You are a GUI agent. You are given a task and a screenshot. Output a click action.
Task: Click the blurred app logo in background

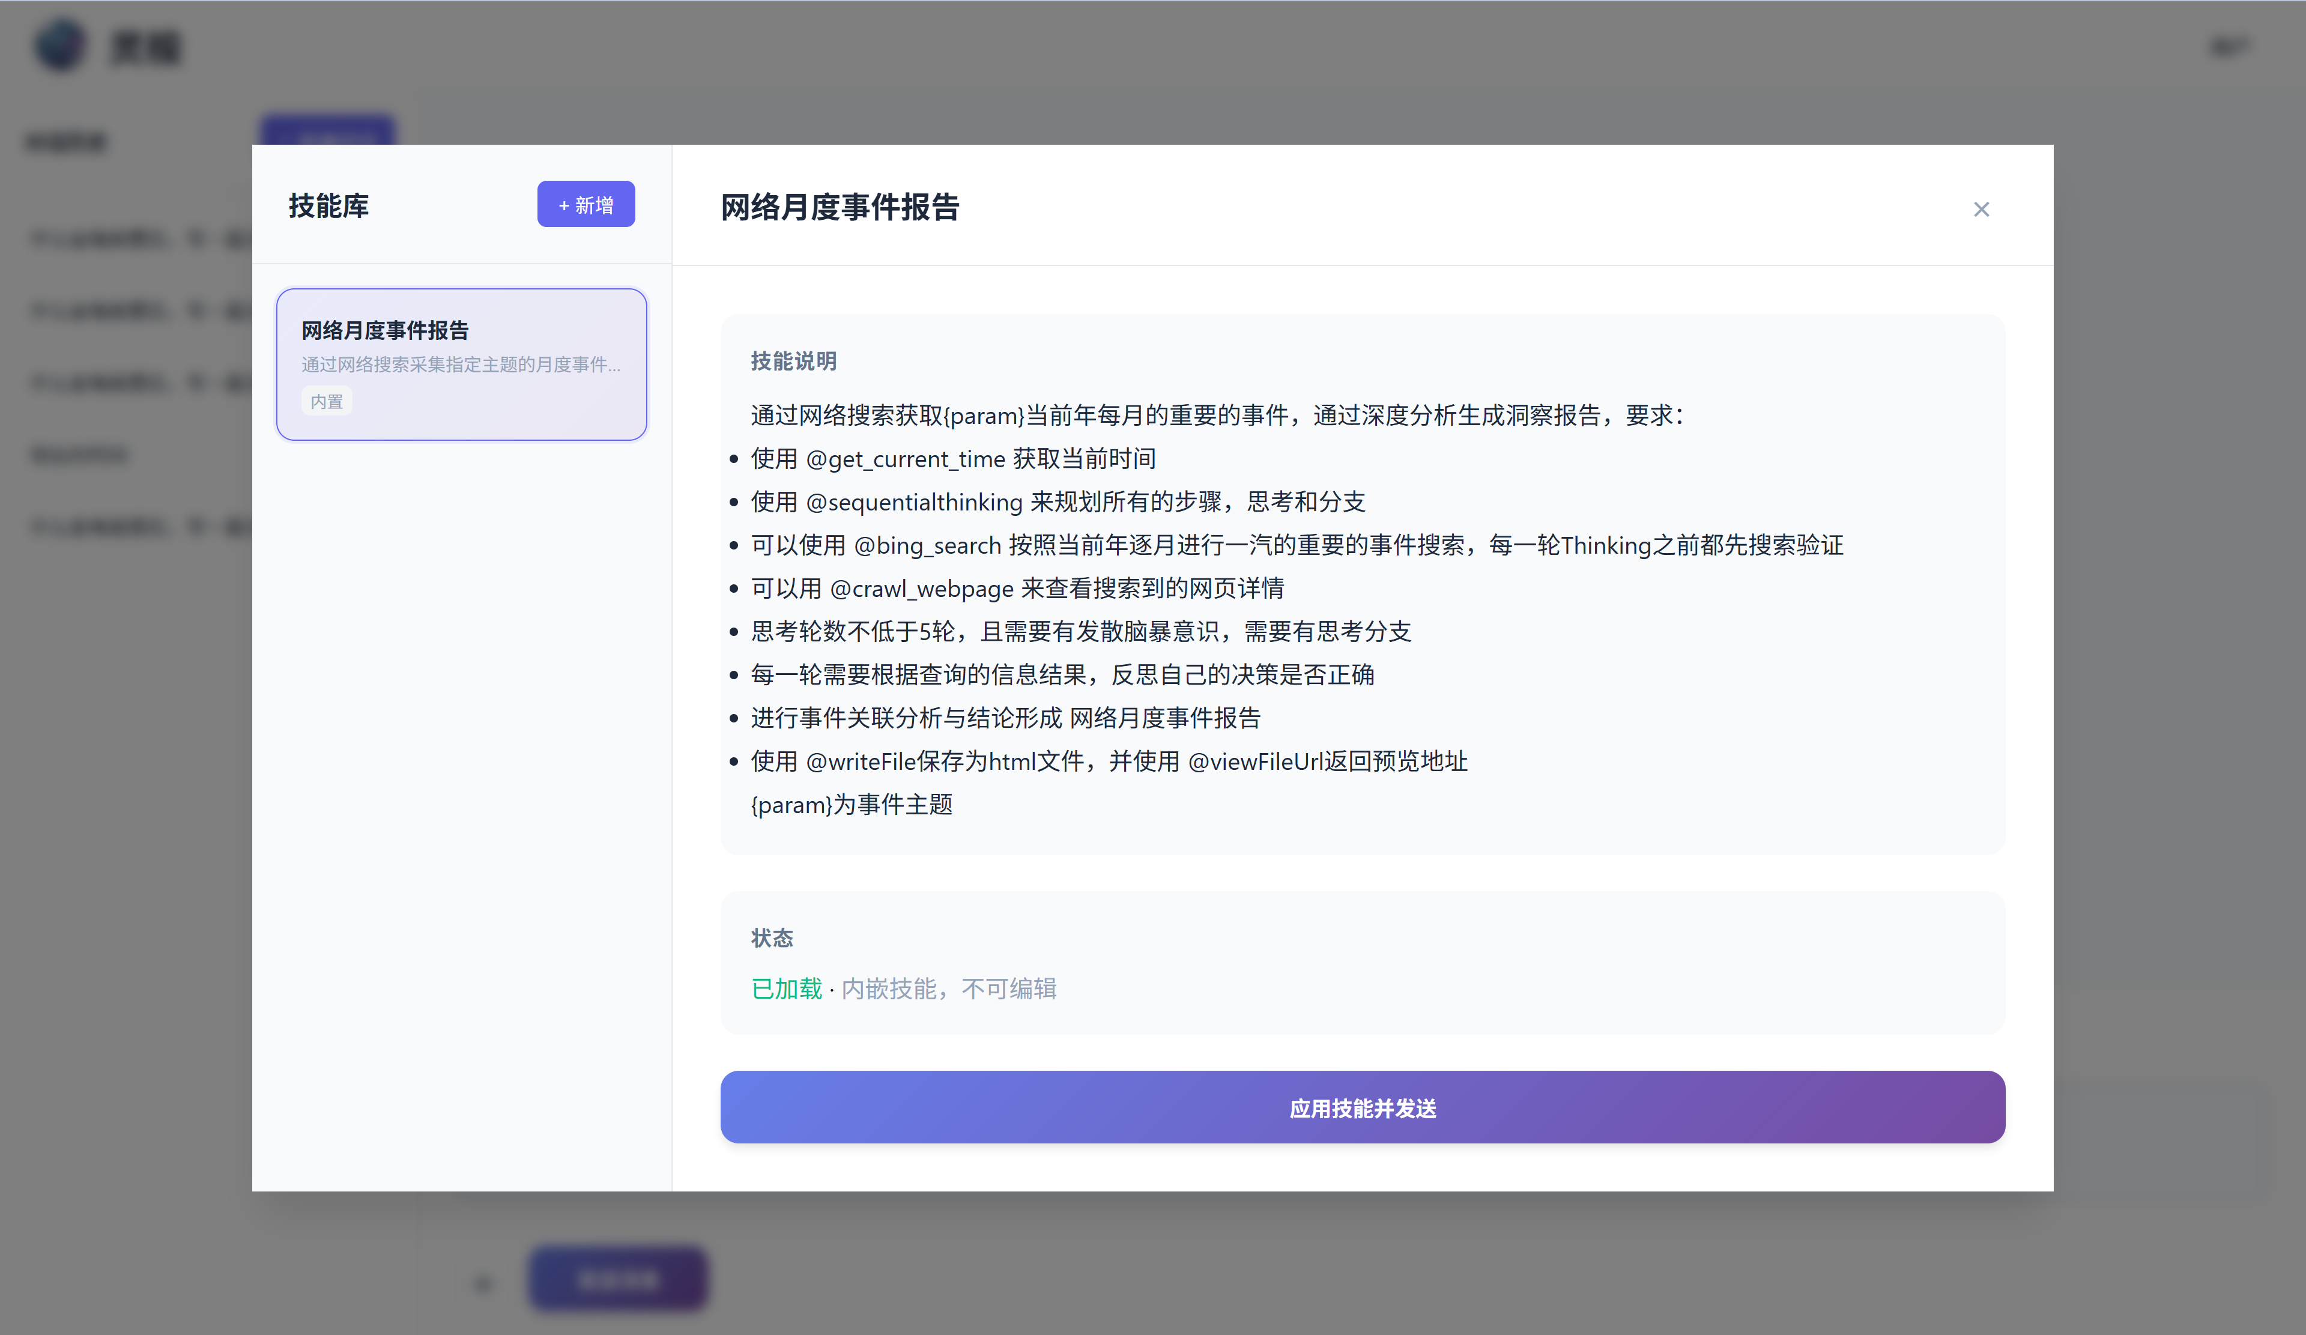[x=61, y=45]
